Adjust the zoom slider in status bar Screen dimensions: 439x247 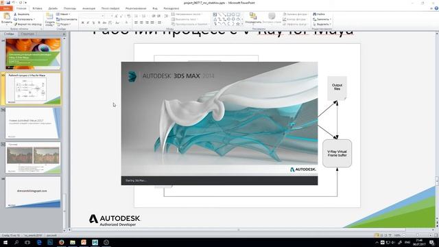(417, 235)
